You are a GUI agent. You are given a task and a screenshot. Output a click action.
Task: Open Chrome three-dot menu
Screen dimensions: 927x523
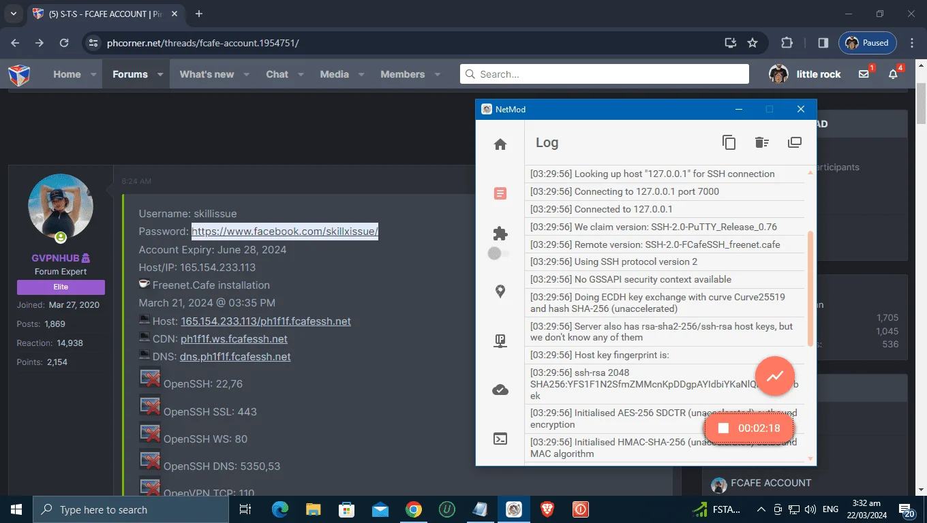[912, 43]
